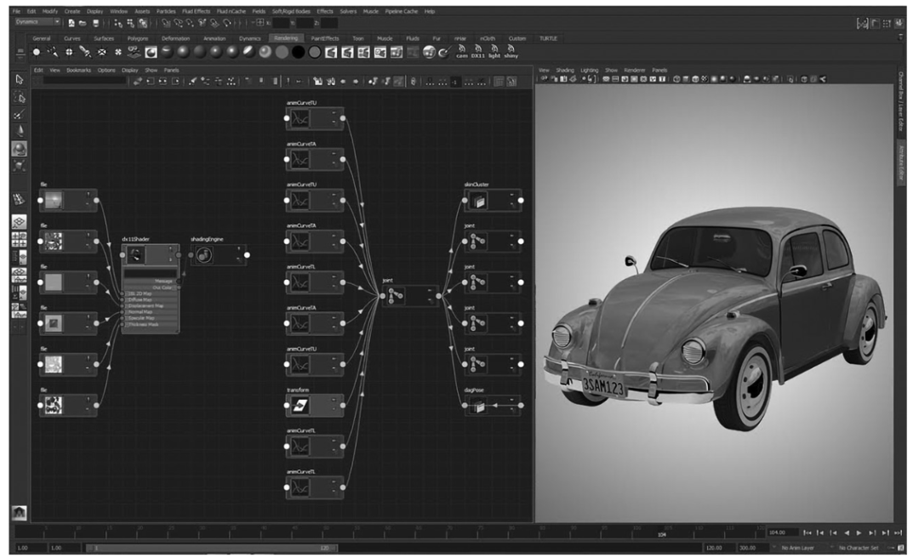
Task: Click go to end of playback range
Action: [898, 532]
